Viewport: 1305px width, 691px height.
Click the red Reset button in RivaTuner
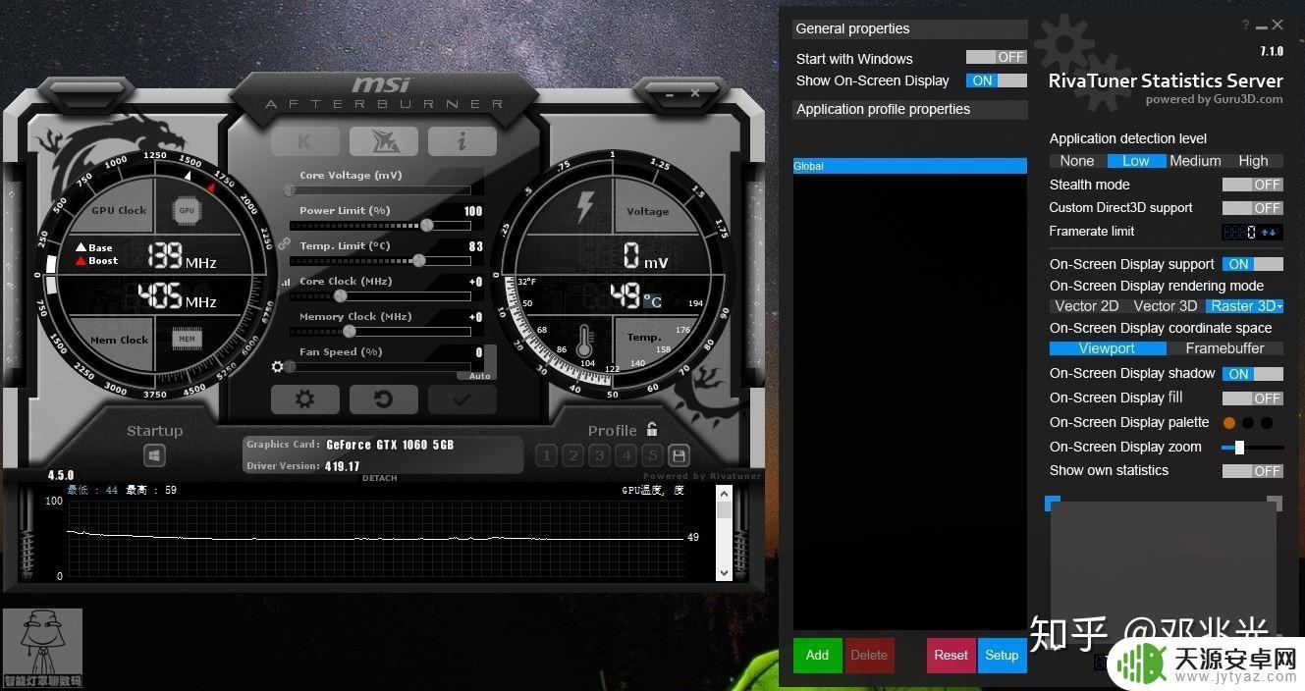tap(952, 656)
